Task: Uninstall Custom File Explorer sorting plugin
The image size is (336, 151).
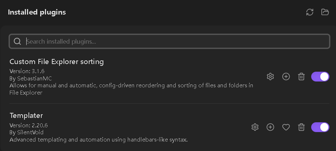Action: click(x=302, y=76)
